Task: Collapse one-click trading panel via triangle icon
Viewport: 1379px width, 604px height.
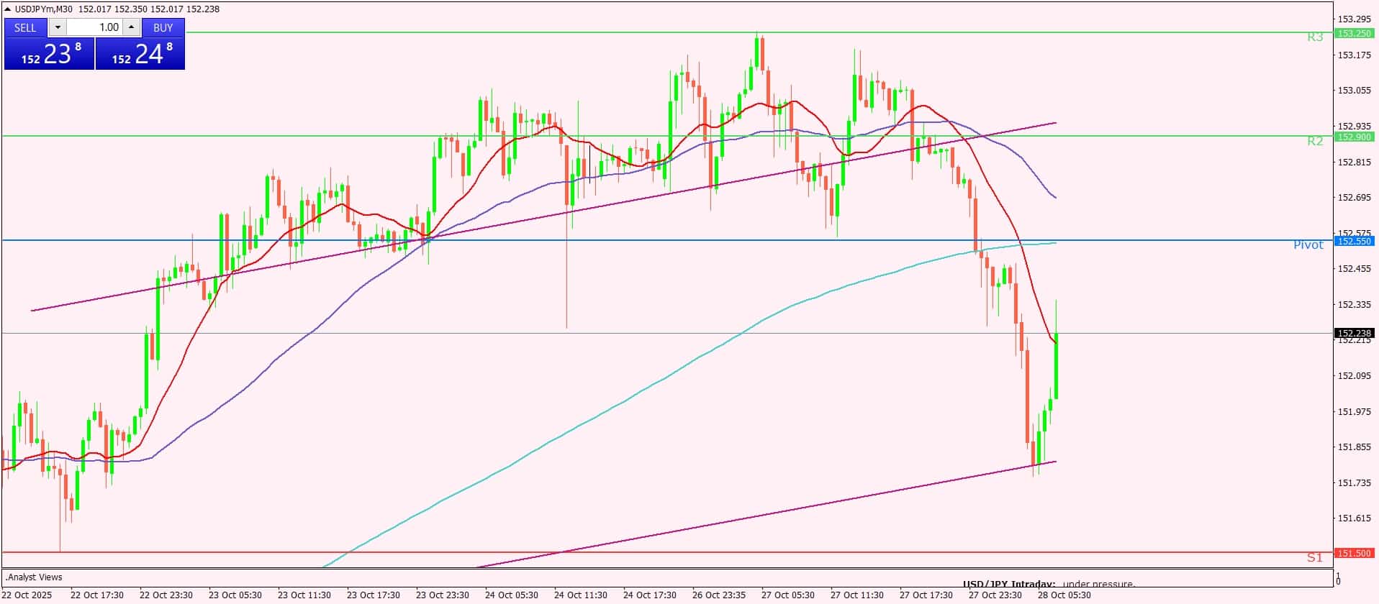Action: pyautogui.click(x=8, y=9)
